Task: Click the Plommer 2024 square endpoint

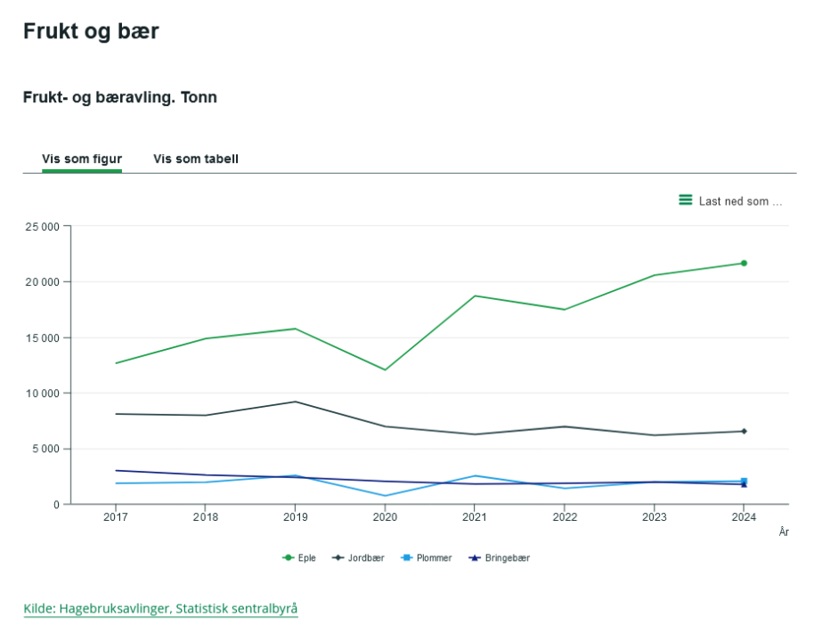Action: pos(744,481)
